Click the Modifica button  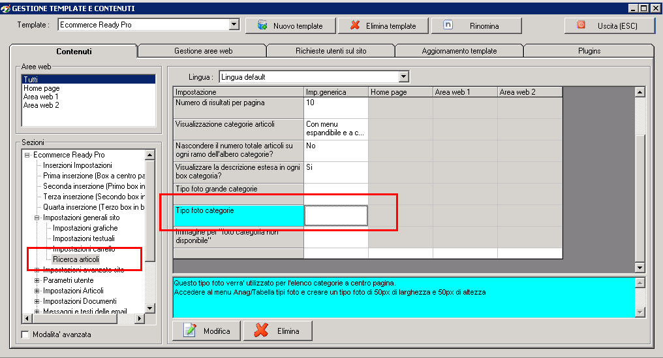pyautogui.click(x=206, y=331)
